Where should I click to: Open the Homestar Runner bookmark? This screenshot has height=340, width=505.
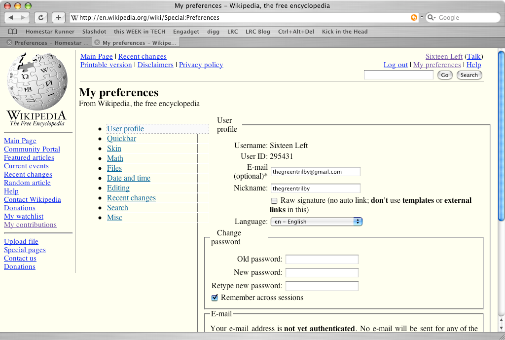50,32
